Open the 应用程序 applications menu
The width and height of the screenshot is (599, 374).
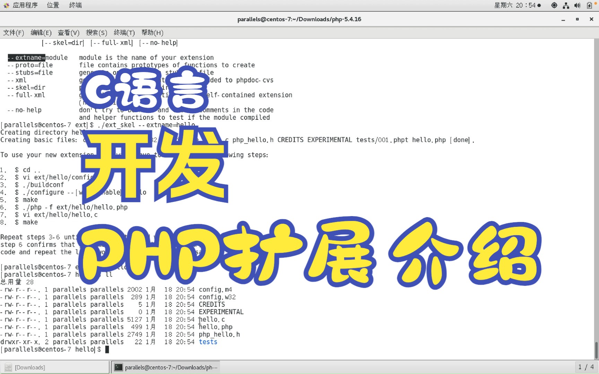(25, 5)
